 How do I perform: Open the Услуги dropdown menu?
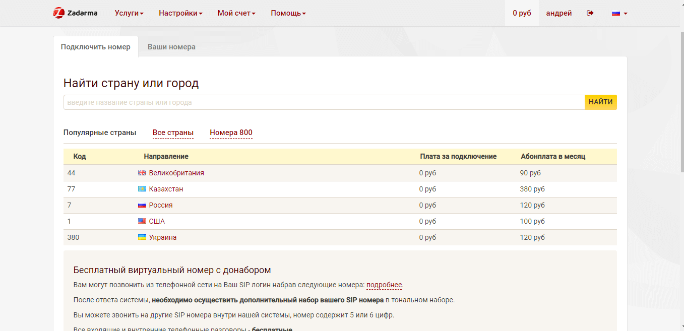(x=129, y=13)
